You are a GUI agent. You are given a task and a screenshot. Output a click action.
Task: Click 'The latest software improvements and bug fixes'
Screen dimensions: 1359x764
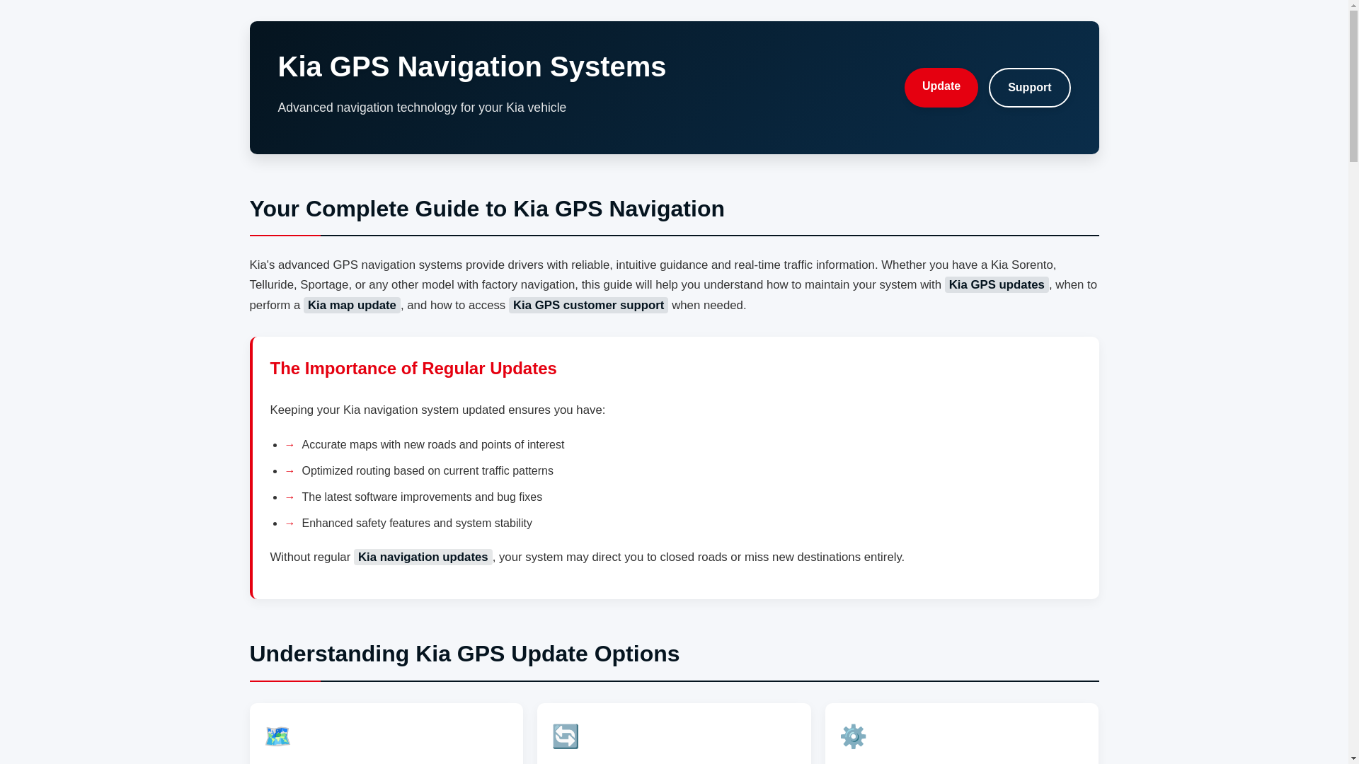[421, 497]
